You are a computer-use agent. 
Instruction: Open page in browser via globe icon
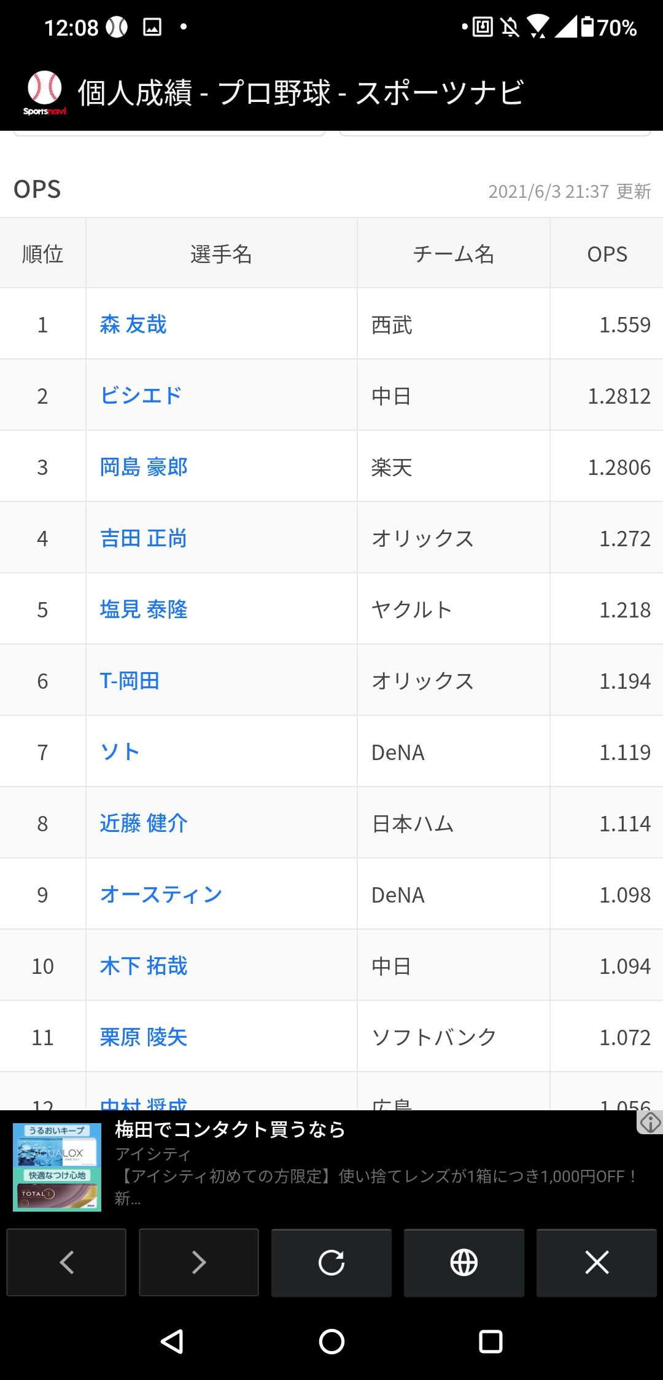click(464, 1263)
